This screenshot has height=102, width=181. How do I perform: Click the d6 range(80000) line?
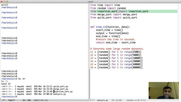(116, 67)
